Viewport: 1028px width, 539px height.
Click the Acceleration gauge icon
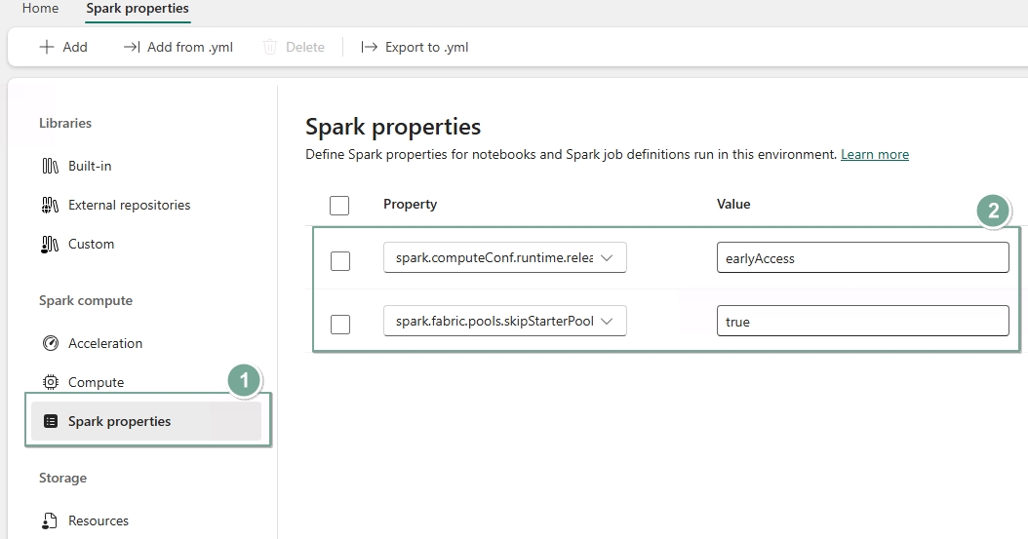pos(51,343)
